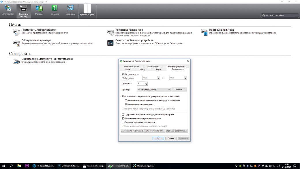Switch to the Управление цветом tab
This screenshot has width=300, height=169.
point(132,67)
